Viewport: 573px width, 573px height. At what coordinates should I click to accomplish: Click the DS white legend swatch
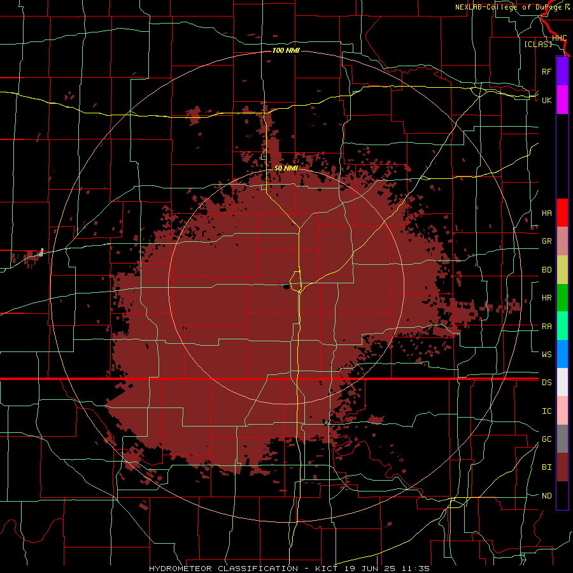(562, 382)
